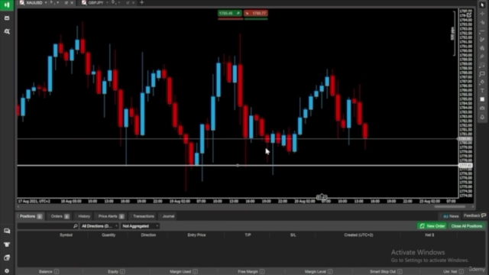Select the thin gray horizontal line
Viewport: 489px width, 275px height.
[x=238, y=139]
